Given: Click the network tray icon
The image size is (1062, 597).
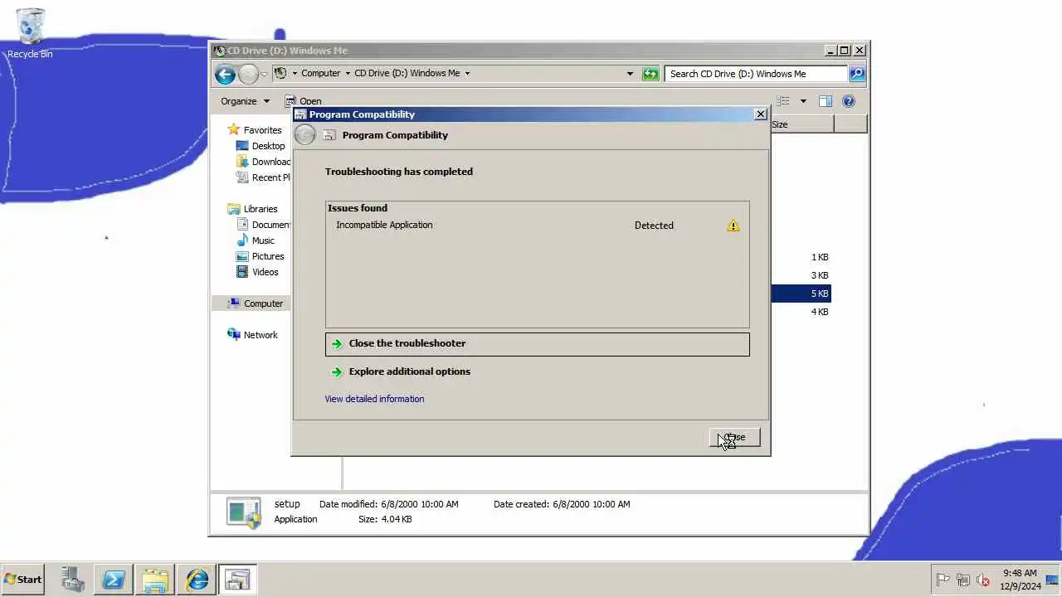Looking at the screenshot, I should pos(963,580).
